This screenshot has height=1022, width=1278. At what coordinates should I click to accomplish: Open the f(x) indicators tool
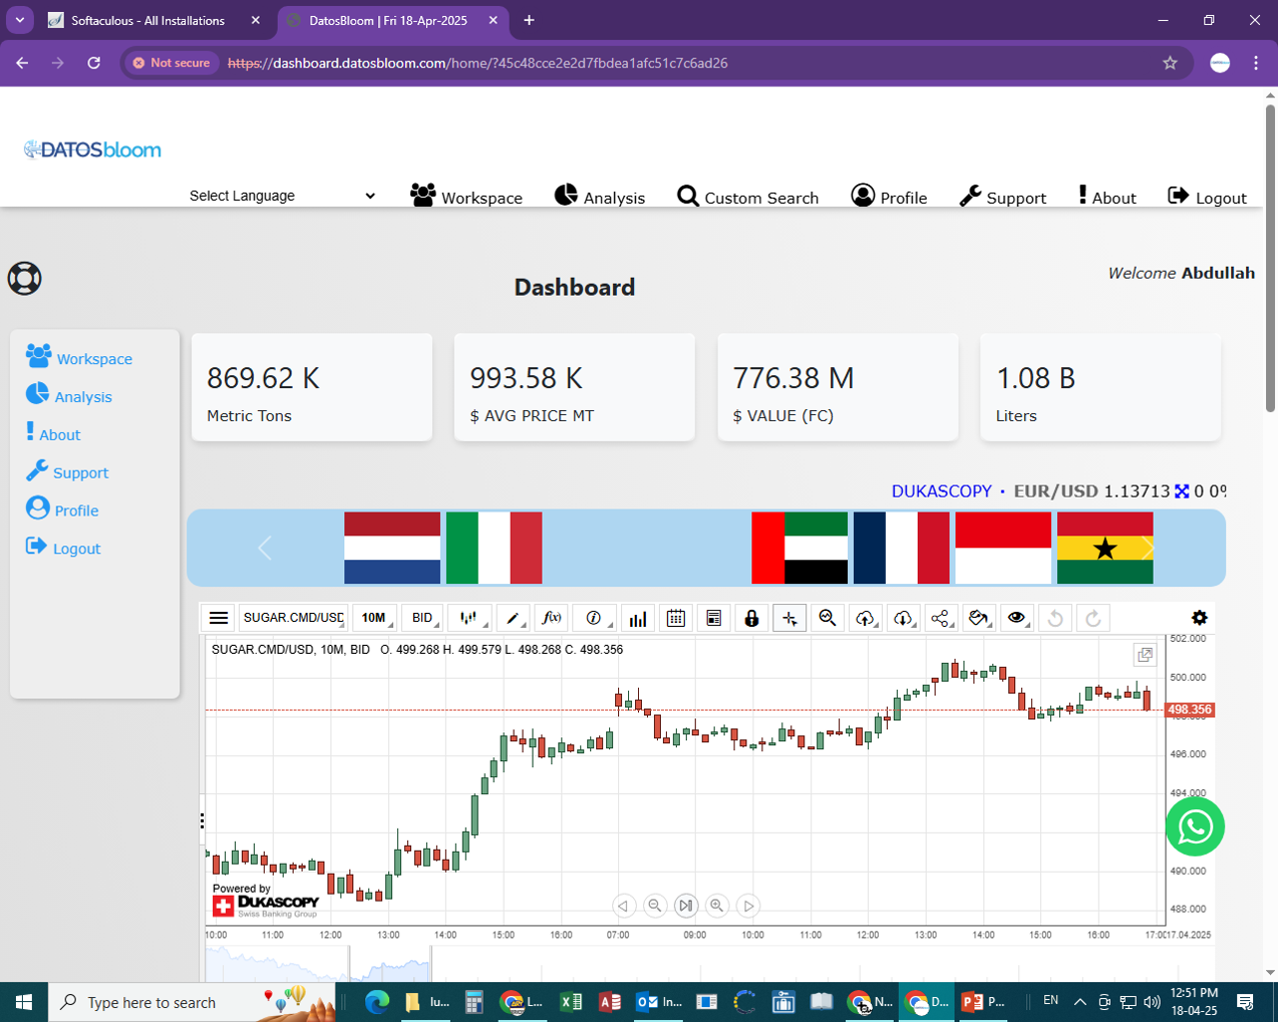(x=551, y=618)
